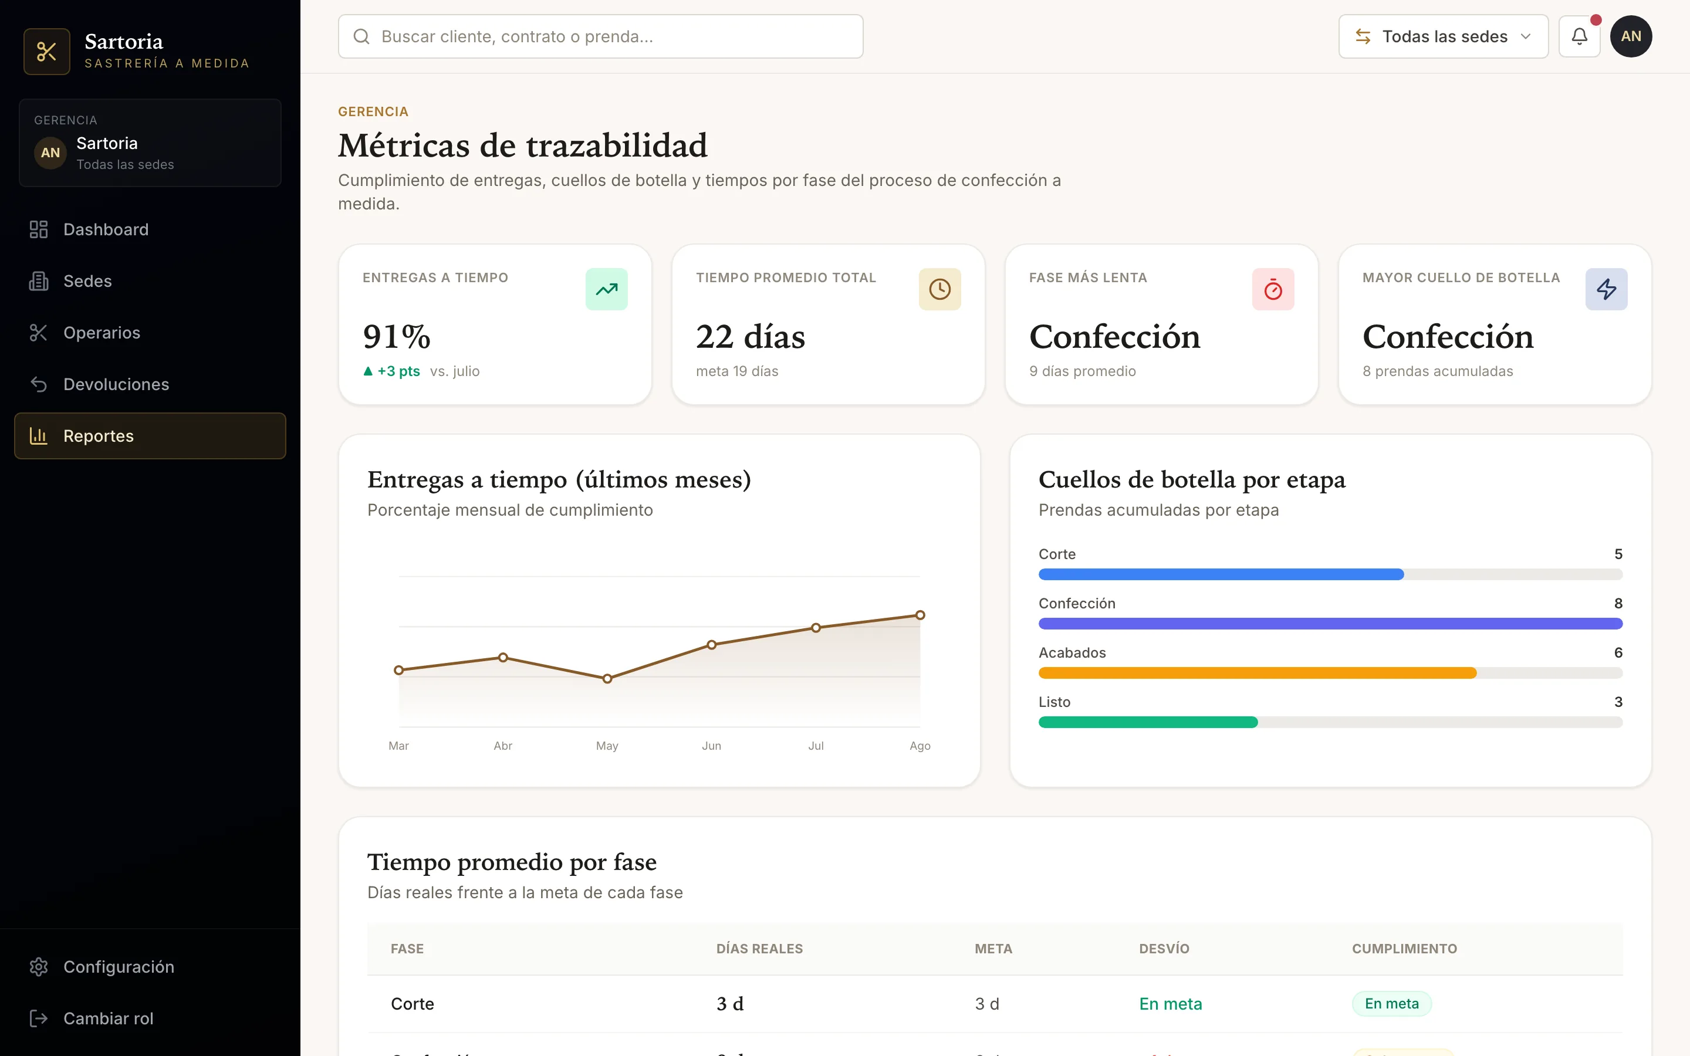
Task: Click the Gerencia Sartoria role card
Action: point(150,143)
